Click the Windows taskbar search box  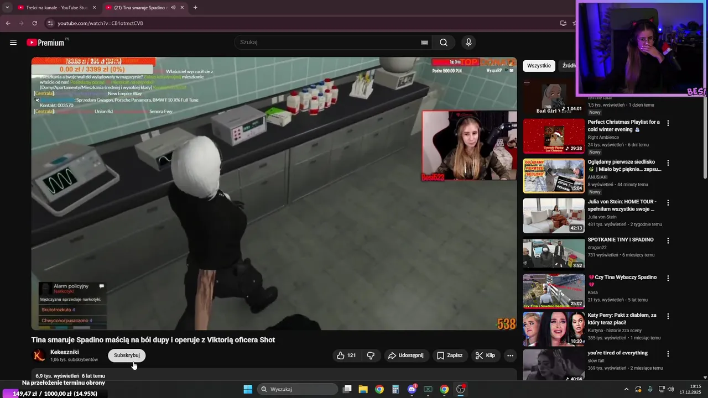tap(298, 389)
